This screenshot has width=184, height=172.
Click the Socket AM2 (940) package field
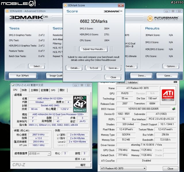click(50, 105)
